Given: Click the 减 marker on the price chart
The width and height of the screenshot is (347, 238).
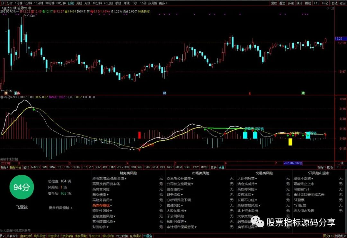Looking at the screenshot, I should (x=303, y=93).
